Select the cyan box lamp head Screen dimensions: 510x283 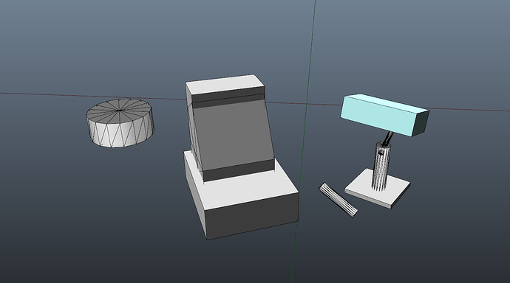(384, 115)
